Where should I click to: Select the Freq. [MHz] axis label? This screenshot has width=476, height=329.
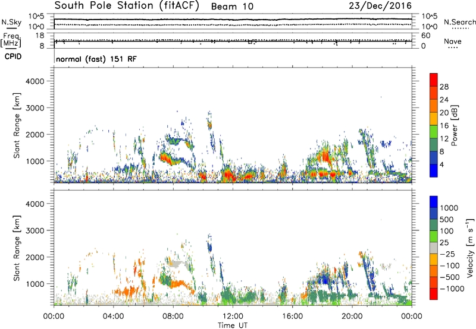[11, 40]
